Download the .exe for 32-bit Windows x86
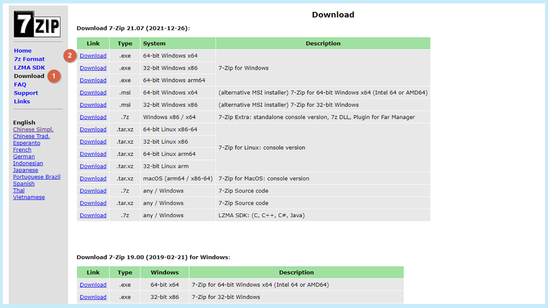548x308 pixels. (93, 68)
